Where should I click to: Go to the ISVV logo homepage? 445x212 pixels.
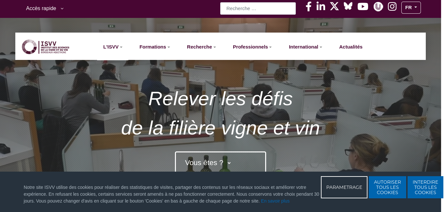click(46, 47)
